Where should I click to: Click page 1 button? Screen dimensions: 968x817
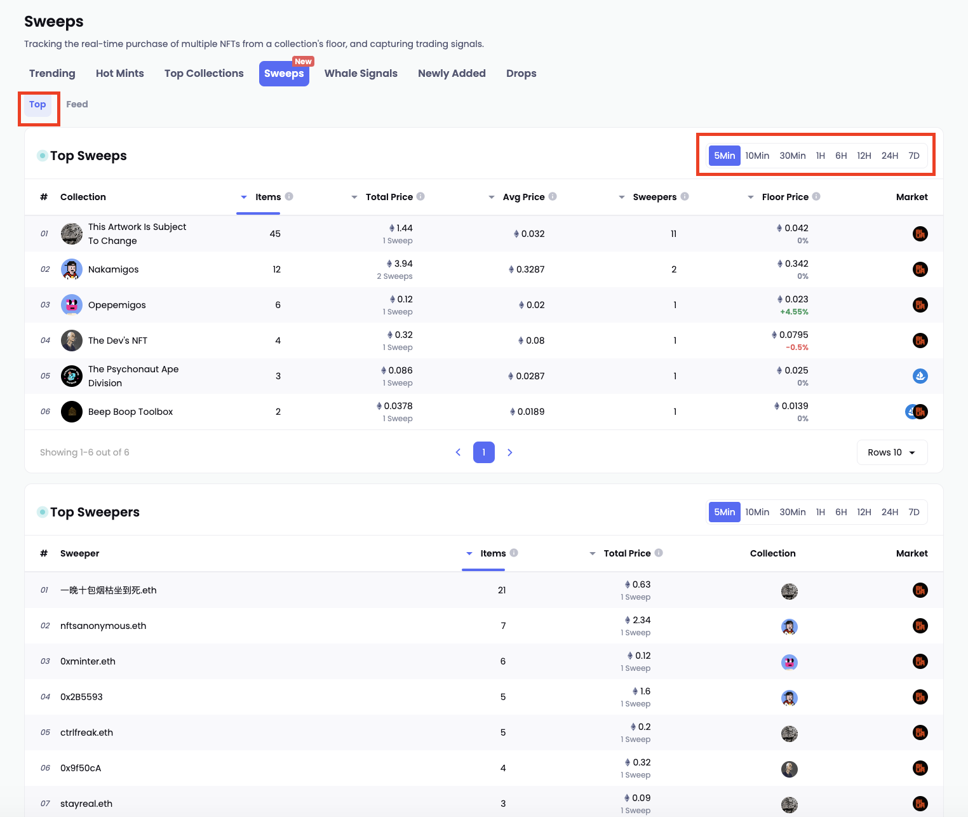point(484,452)
